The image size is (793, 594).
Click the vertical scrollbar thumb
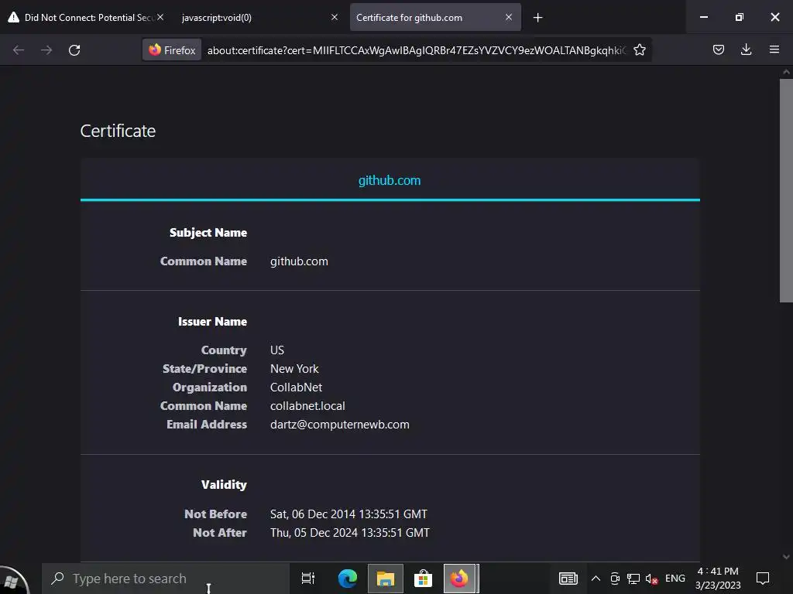[786, 190]
